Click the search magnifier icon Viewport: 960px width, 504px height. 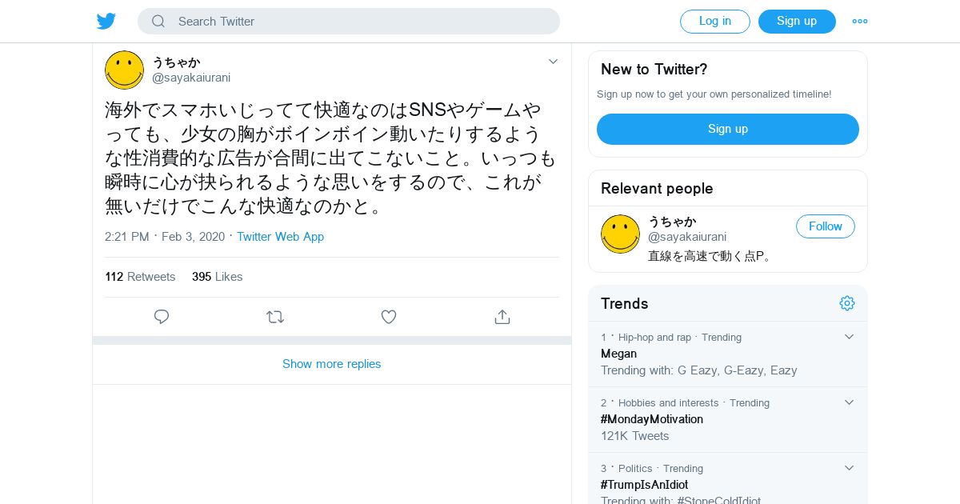click(x=158, y=22)
